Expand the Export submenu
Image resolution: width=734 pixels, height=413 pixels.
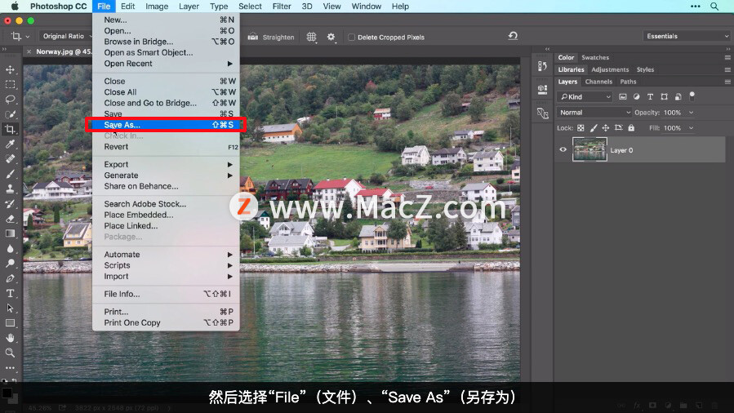coord(167,165)
